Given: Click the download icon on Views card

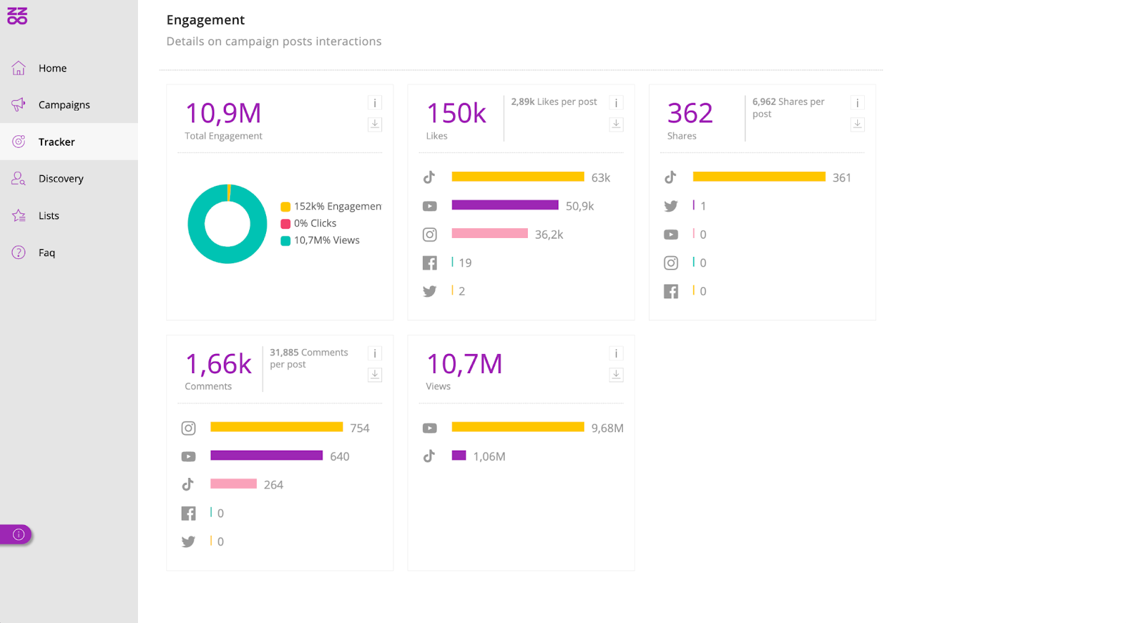Looking at the screenshot, I should click(x=616, y=375).
